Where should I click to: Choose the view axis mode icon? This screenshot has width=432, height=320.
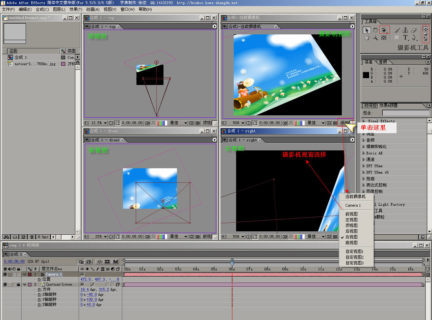coord(425,39)
